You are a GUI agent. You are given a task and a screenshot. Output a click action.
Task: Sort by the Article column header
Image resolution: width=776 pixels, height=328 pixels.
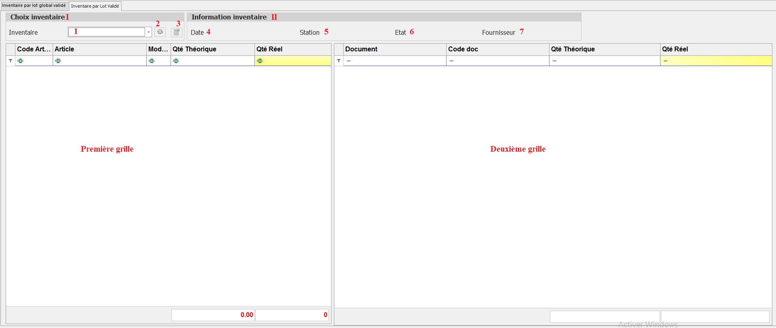click(x=99, y=49)
